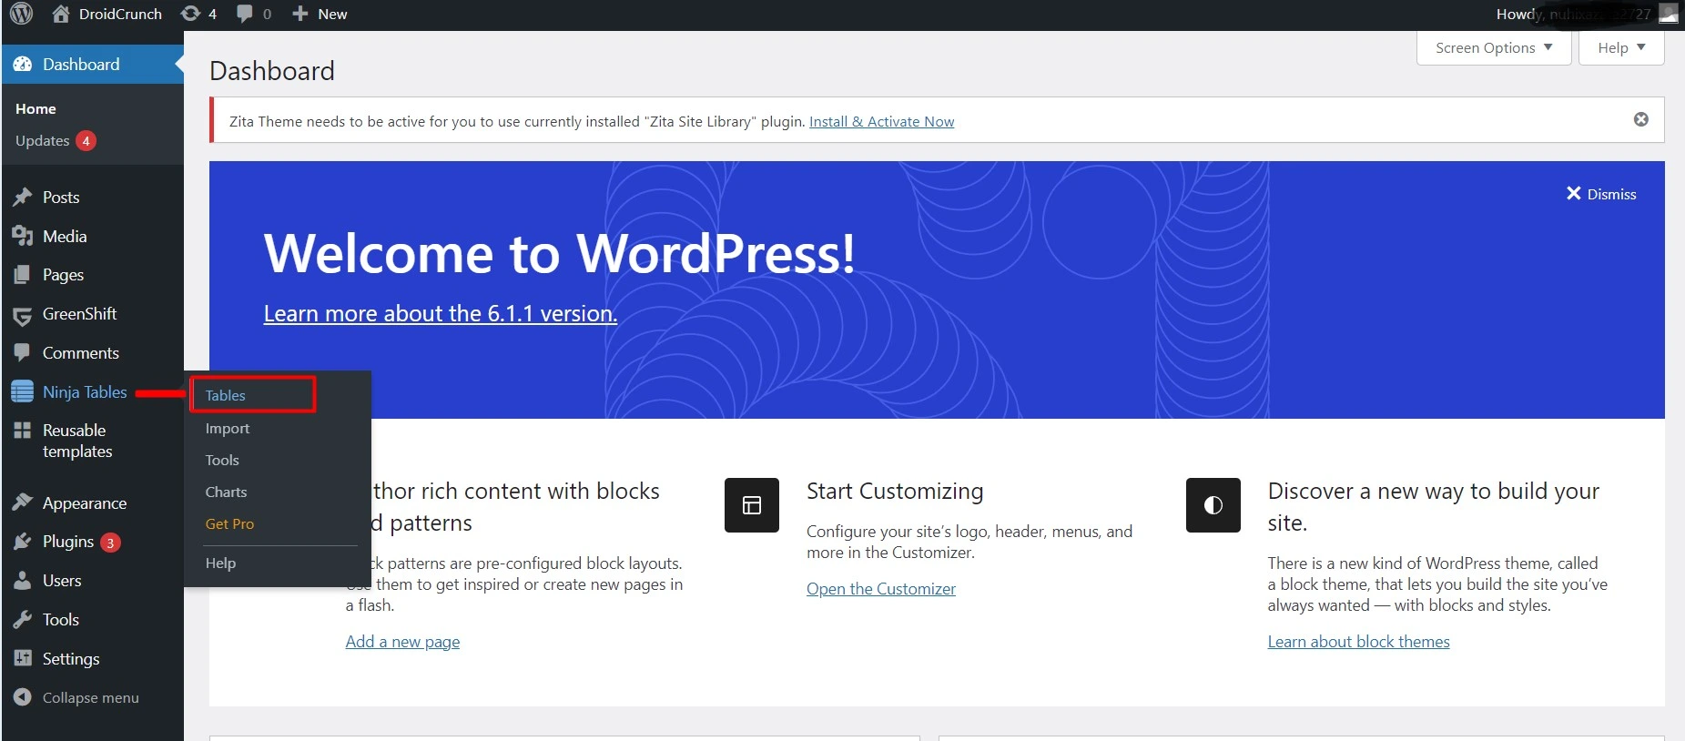The image size is (1685, 741).
Task: Select Charts in Ninja Tables submenu
Action: pos(226,492)
